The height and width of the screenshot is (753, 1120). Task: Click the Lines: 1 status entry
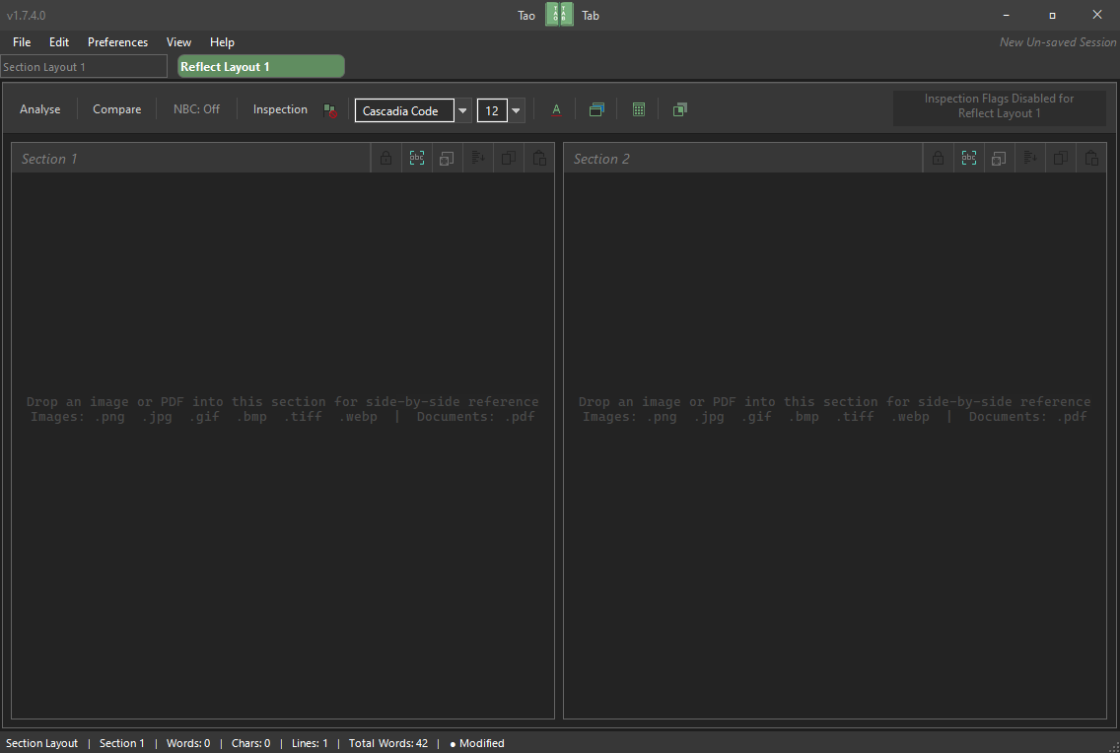pyautogui.click(x=310, y=743)
